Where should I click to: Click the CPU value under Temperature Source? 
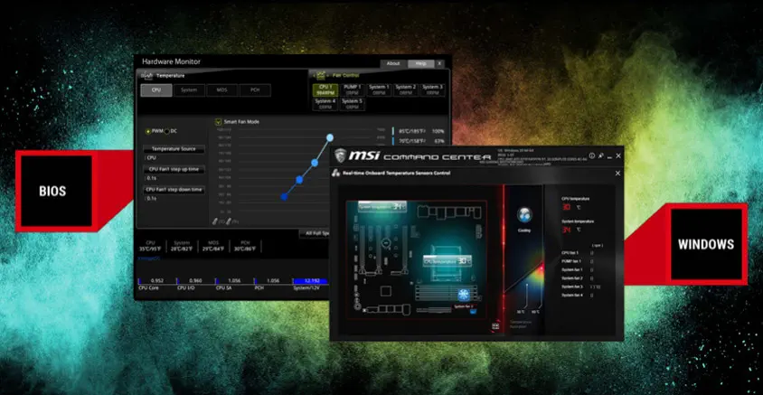[x=151, y=158]
